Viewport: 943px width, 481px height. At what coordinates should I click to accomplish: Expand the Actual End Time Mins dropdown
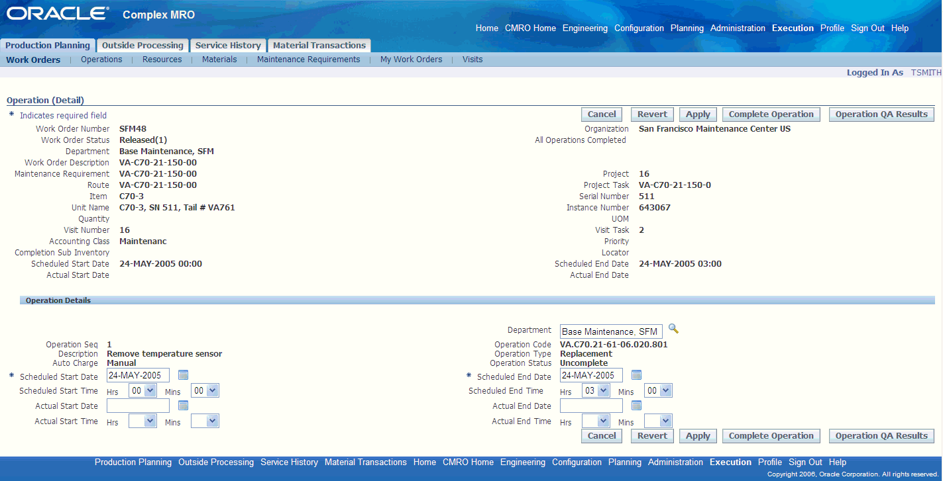click(658, 421)
